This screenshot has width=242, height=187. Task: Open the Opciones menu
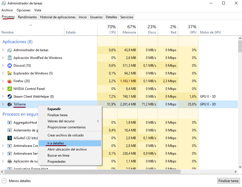coord(23,10)
